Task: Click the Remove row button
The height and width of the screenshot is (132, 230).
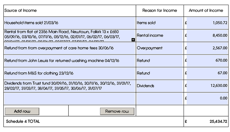Action: point(117,111)
